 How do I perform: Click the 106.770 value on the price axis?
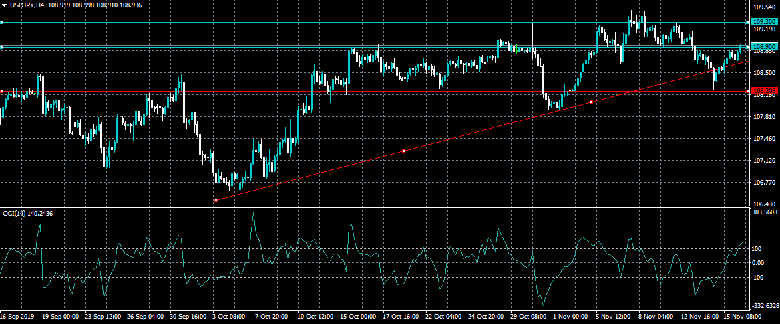tap(765, 183)
